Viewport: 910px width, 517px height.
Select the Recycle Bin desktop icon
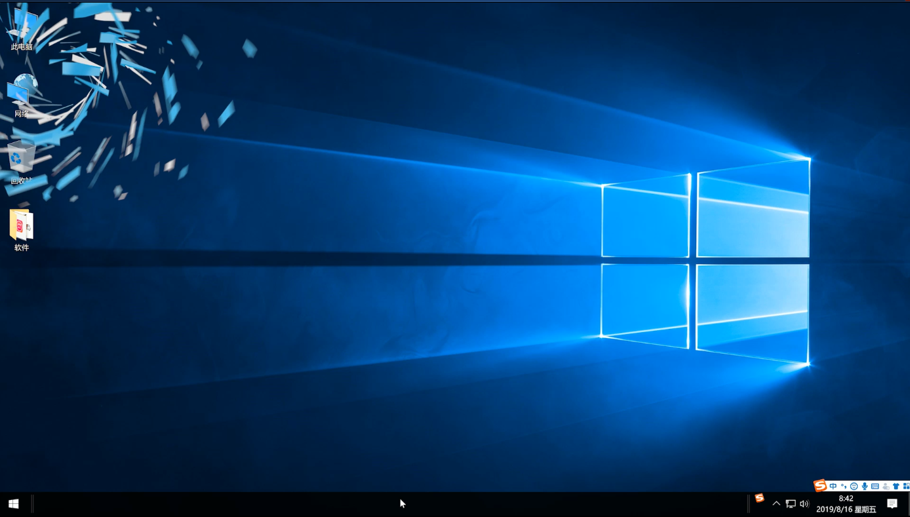(x=22, y=163)
